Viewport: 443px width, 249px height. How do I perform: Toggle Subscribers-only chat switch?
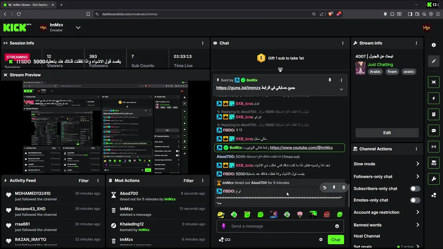click(415, 188)
